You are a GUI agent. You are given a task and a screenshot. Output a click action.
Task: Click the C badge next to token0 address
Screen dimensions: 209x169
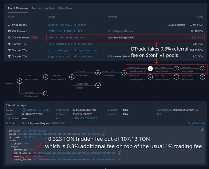click(x=120, y=153)
